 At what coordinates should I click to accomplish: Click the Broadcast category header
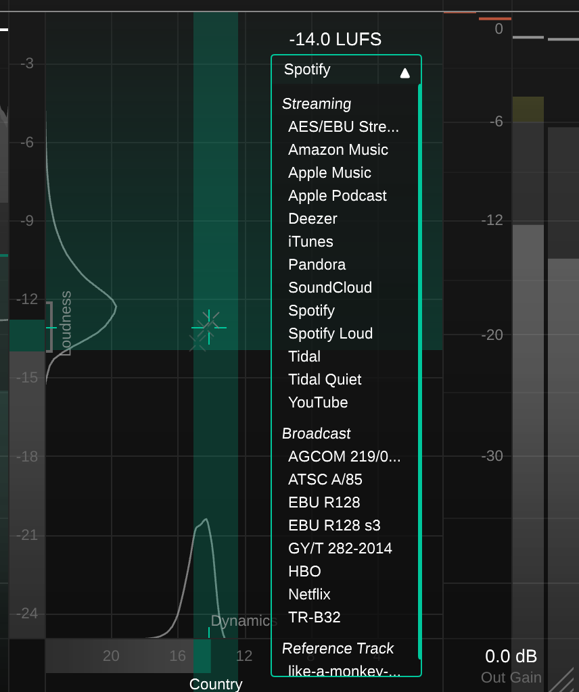pos(317,433)
